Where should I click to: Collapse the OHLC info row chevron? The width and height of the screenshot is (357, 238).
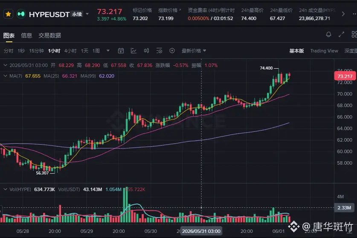point(5,65)
